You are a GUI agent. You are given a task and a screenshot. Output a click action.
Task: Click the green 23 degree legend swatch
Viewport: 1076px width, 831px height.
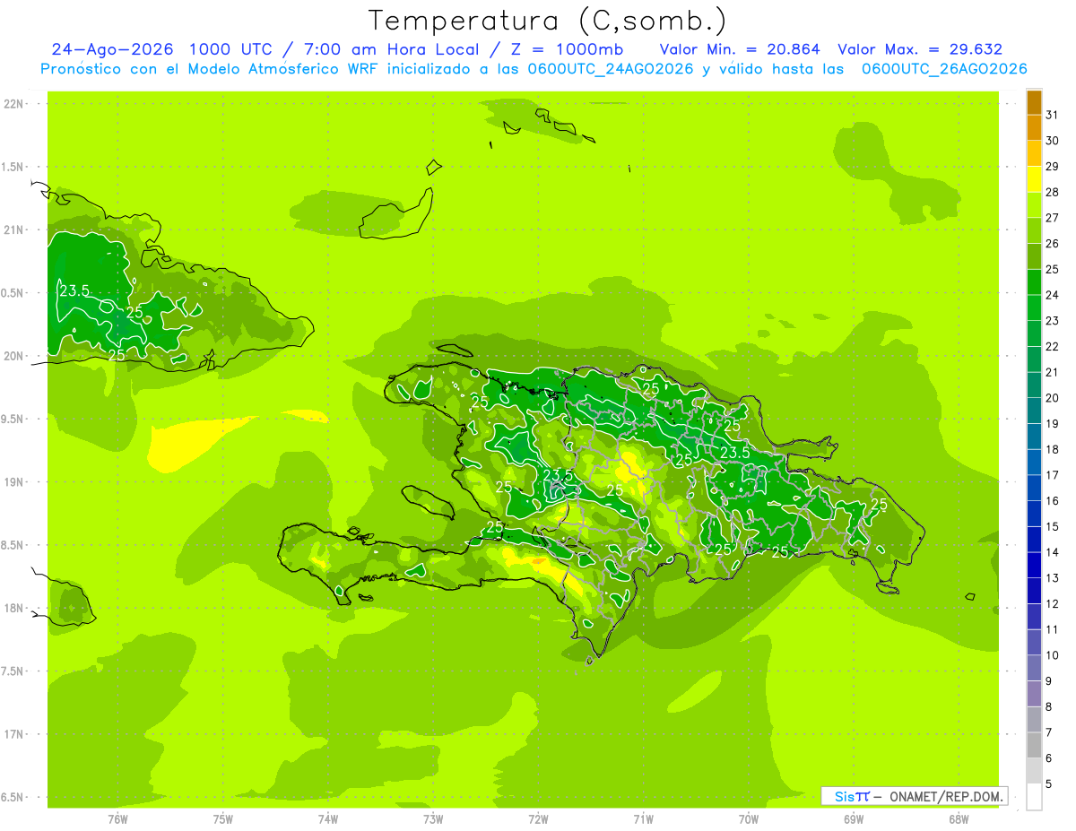[x=1034, y=309]
